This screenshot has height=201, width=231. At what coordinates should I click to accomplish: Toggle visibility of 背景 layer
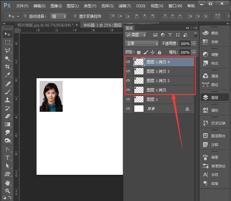(128, 108)
